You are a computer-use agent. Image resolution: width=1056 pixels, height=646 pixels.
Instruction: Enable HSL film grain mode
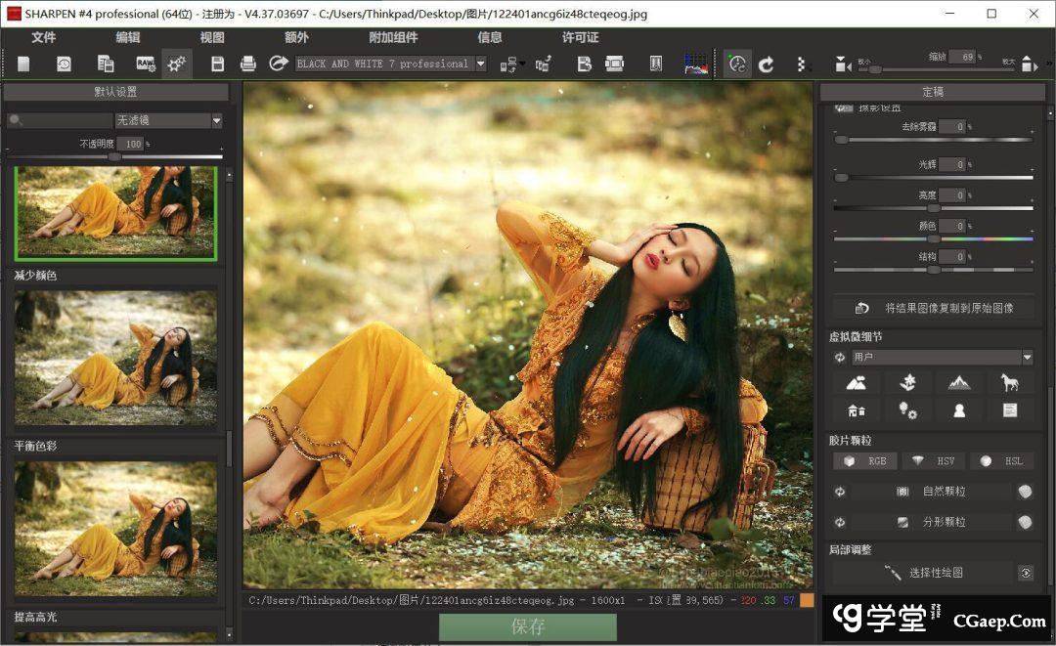1000,461
